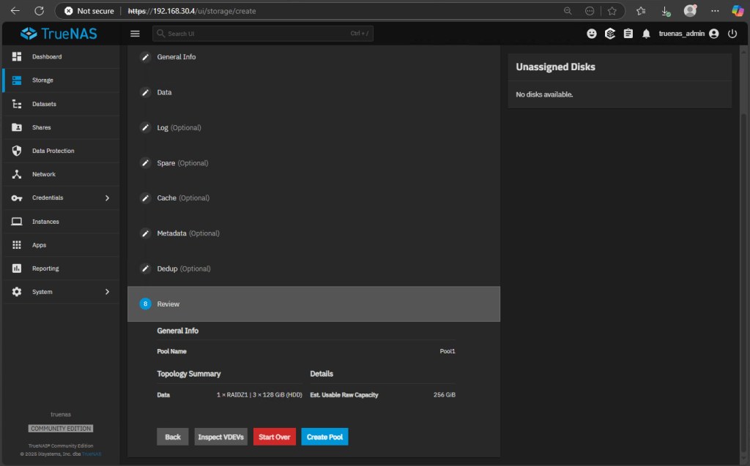
Task: Click the hamburger menu icon
Action: pos(135,34)
